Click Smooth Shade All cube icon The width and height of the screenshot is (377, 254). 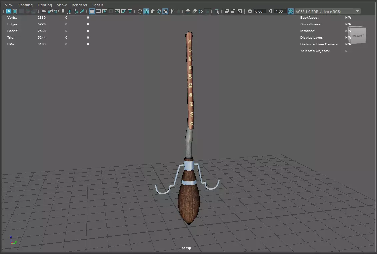(x=146, y=11)
